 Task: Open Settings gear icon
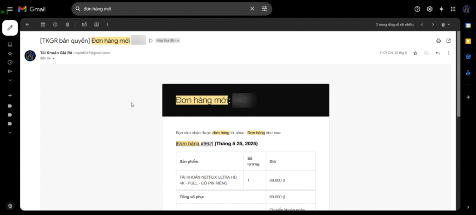coord(430,9)
